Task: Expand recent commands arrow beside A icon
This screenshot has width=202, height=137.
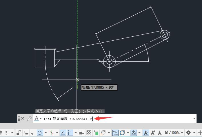Action: [x=41, y=119]
